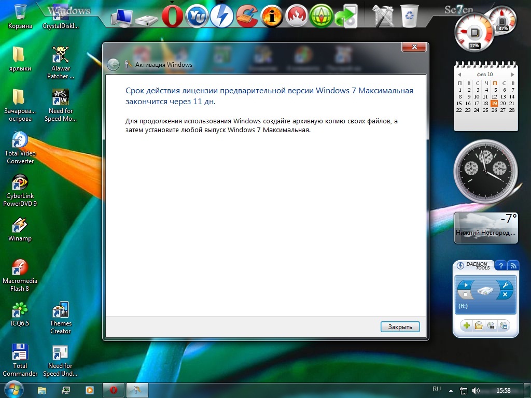Launch Need for Speed Most Wanted shortcut
Viewport: 531px width, 398px height.
pyautogui.click(x=61, y=105)
